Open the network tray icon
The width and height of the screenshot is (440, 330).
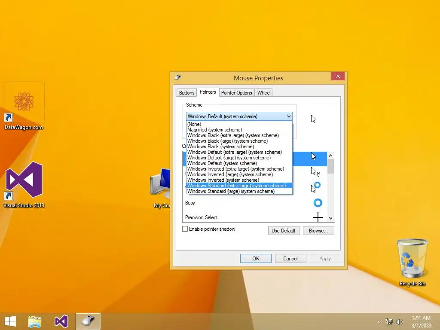pyautogui.click(x=389, y=321)
